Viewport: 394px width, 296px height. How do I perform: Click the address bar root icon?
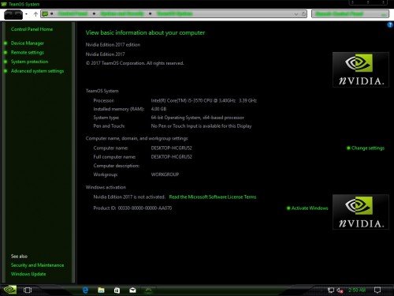(x=45, y=14)
